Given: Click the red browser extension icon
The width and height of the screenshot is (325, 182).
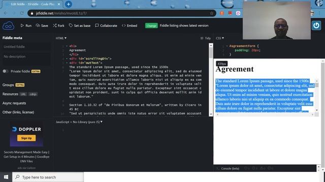Looking at the screenshot, I should 230,13.
